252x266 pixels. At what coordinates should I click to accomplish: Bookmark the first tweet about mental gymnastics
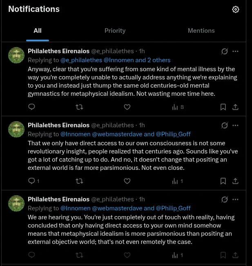(223, 107)
